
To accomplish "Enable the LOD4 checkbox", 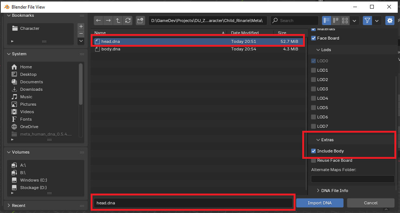I will pos(313,98).
